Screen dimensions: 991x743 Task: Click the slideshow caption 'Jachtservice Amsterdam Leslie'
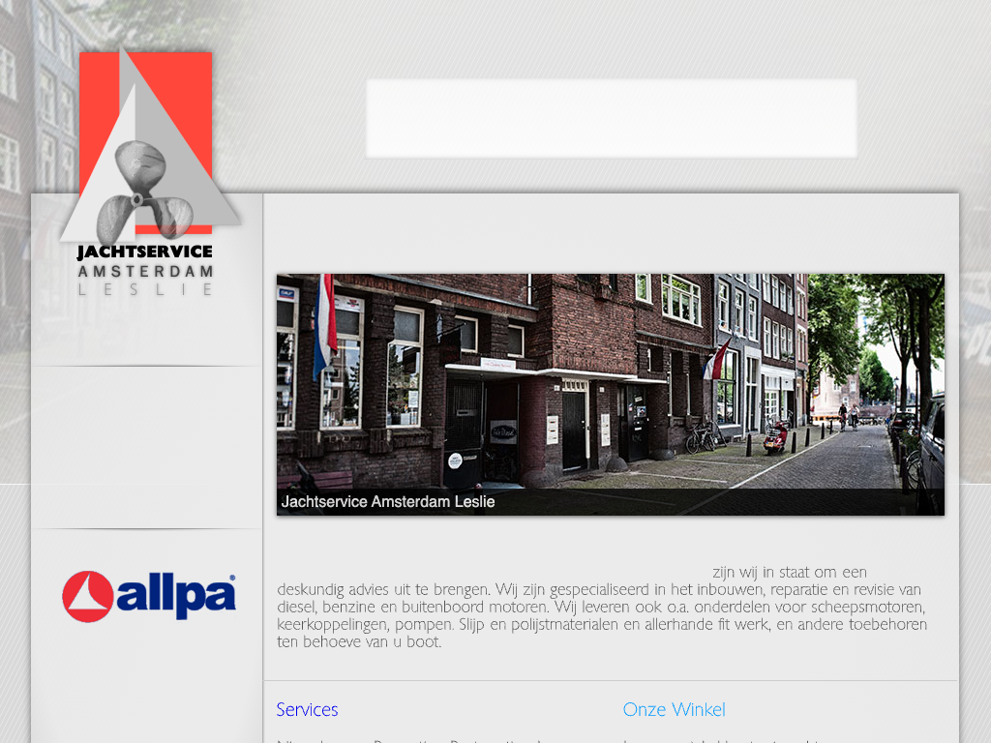click(x=388, y=502)
